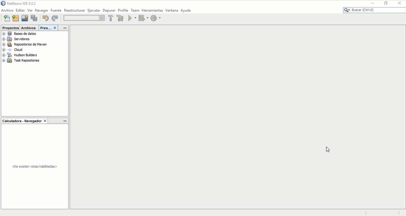Screen dimensions: 406x216
Task: Open the Herramientas menu
Action: [x=152, y=10]
